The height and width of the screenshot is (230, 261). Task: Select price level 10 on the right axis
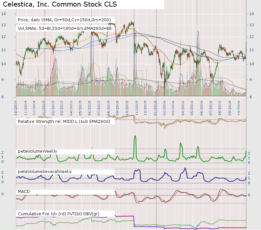251,64
